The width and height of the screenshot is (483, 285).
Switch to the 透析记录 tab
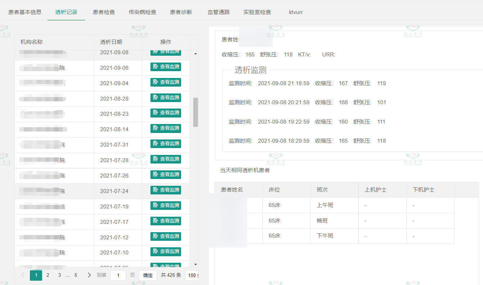(66, 12)
